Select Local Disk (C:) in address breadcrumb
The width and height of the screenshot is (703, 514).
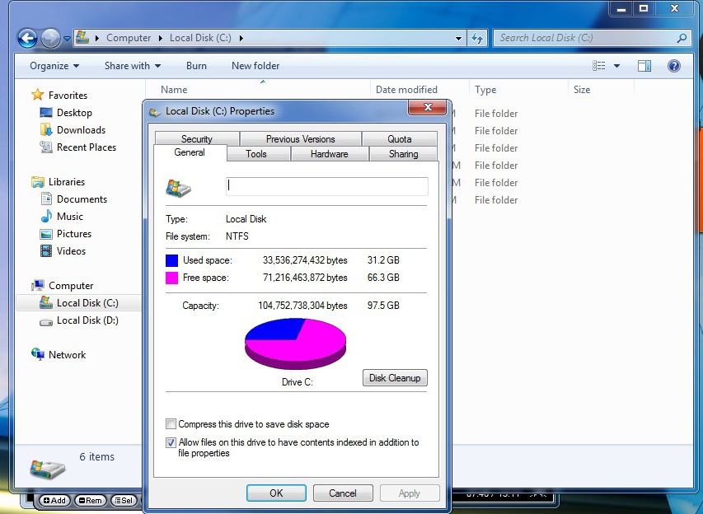click(x=200, y=38)
